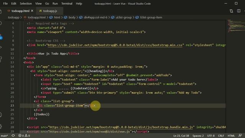Image resolution: width=245 pixels, height=138 pixels.
Task: Follow the vue.js script src link
Action: [90, 131]
